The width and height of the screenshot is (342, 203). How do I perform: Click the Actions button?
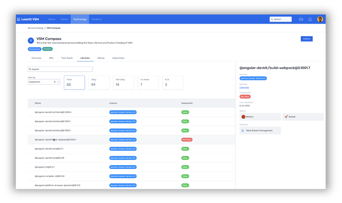click(x=306, y=39)
